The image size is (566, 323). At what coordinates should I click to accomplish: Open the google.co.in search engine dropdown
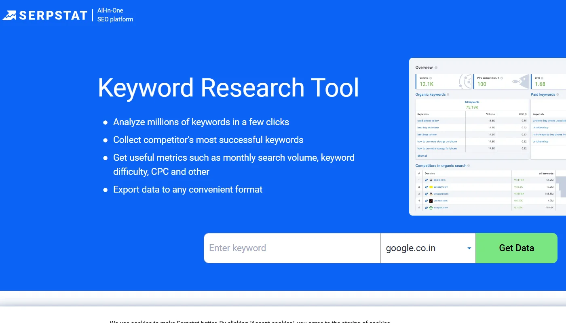point(428,248)
